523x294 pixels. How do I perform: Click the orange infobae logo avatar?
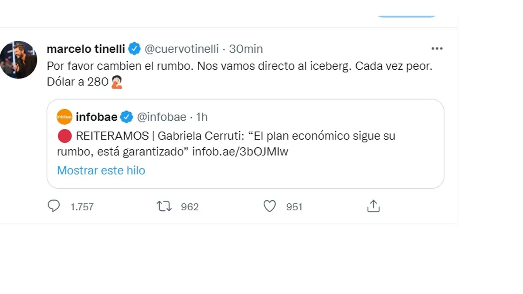click(65, 117)
